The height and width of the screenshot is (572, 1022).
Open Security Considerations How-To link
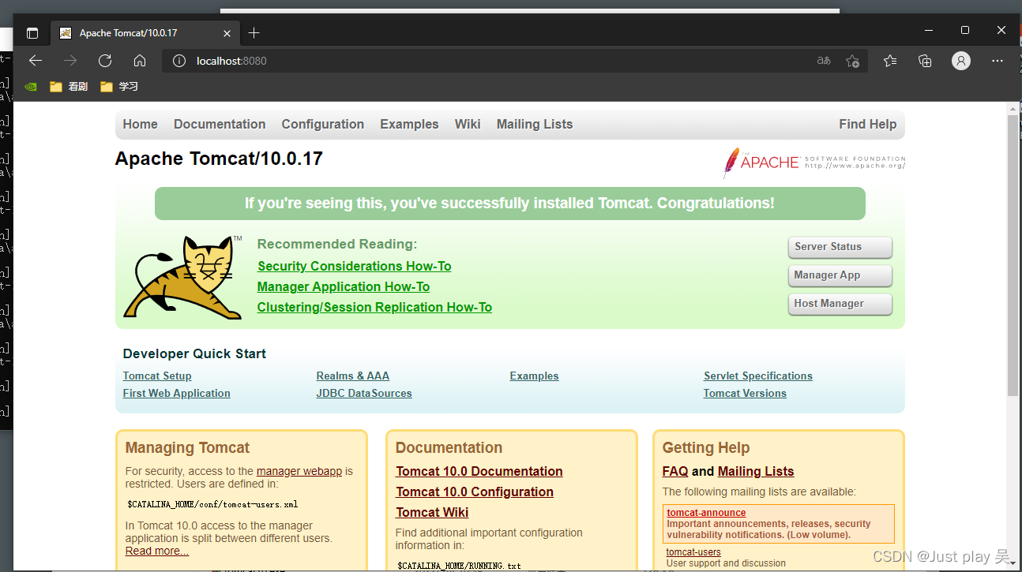coord(354,267)
